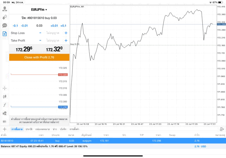The height and width of the screenshot is (158, 226).
Task: Decrease volume by 0.1
Action: coord(15,26)
